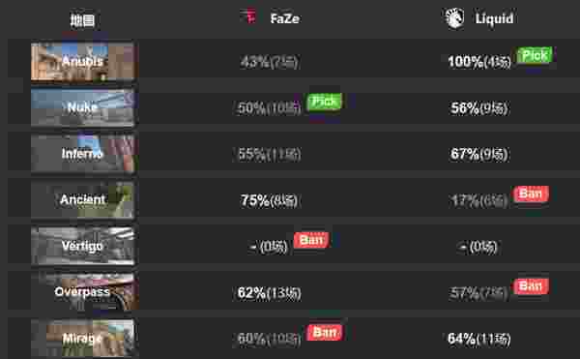Screen dimensions: 580x359
Task: Select the Inferno map thumbnail
Action: [82, 153]
